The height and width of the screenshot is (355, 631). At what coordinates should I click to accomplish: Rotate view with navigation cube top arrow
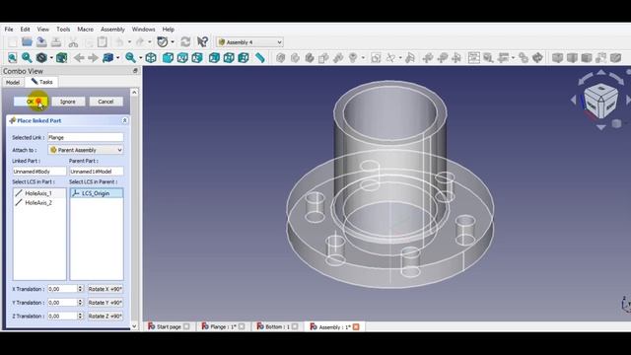point(601,72)
